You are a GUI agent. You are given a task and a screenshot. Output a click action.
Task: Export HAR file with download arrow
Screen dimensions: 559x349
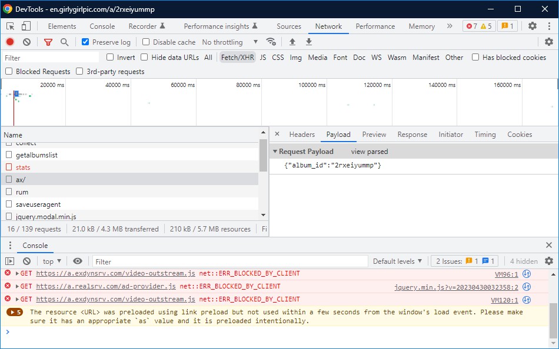tap(309, 42)
